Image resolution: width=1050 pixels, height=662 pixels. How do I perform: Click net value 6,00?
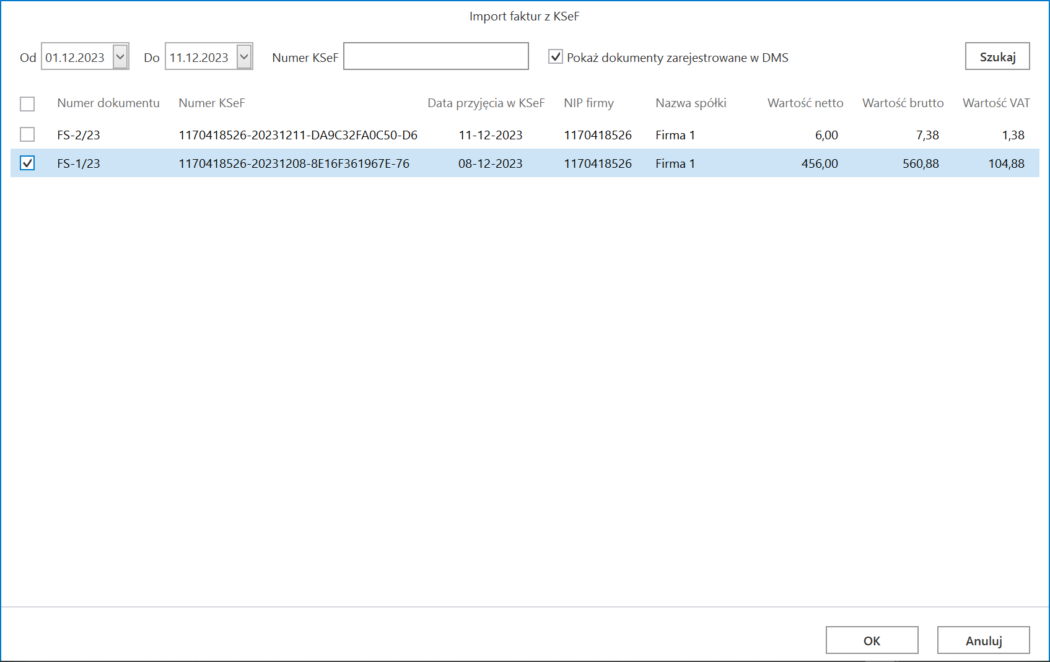(x=826, y=135)
